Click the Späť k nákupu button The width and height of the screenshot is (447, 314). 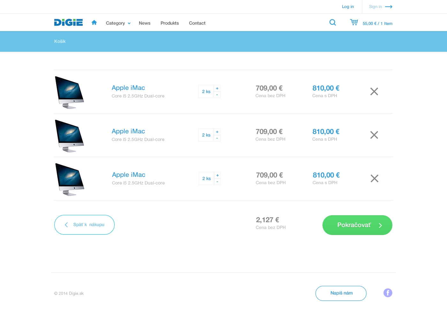point(84,225)
